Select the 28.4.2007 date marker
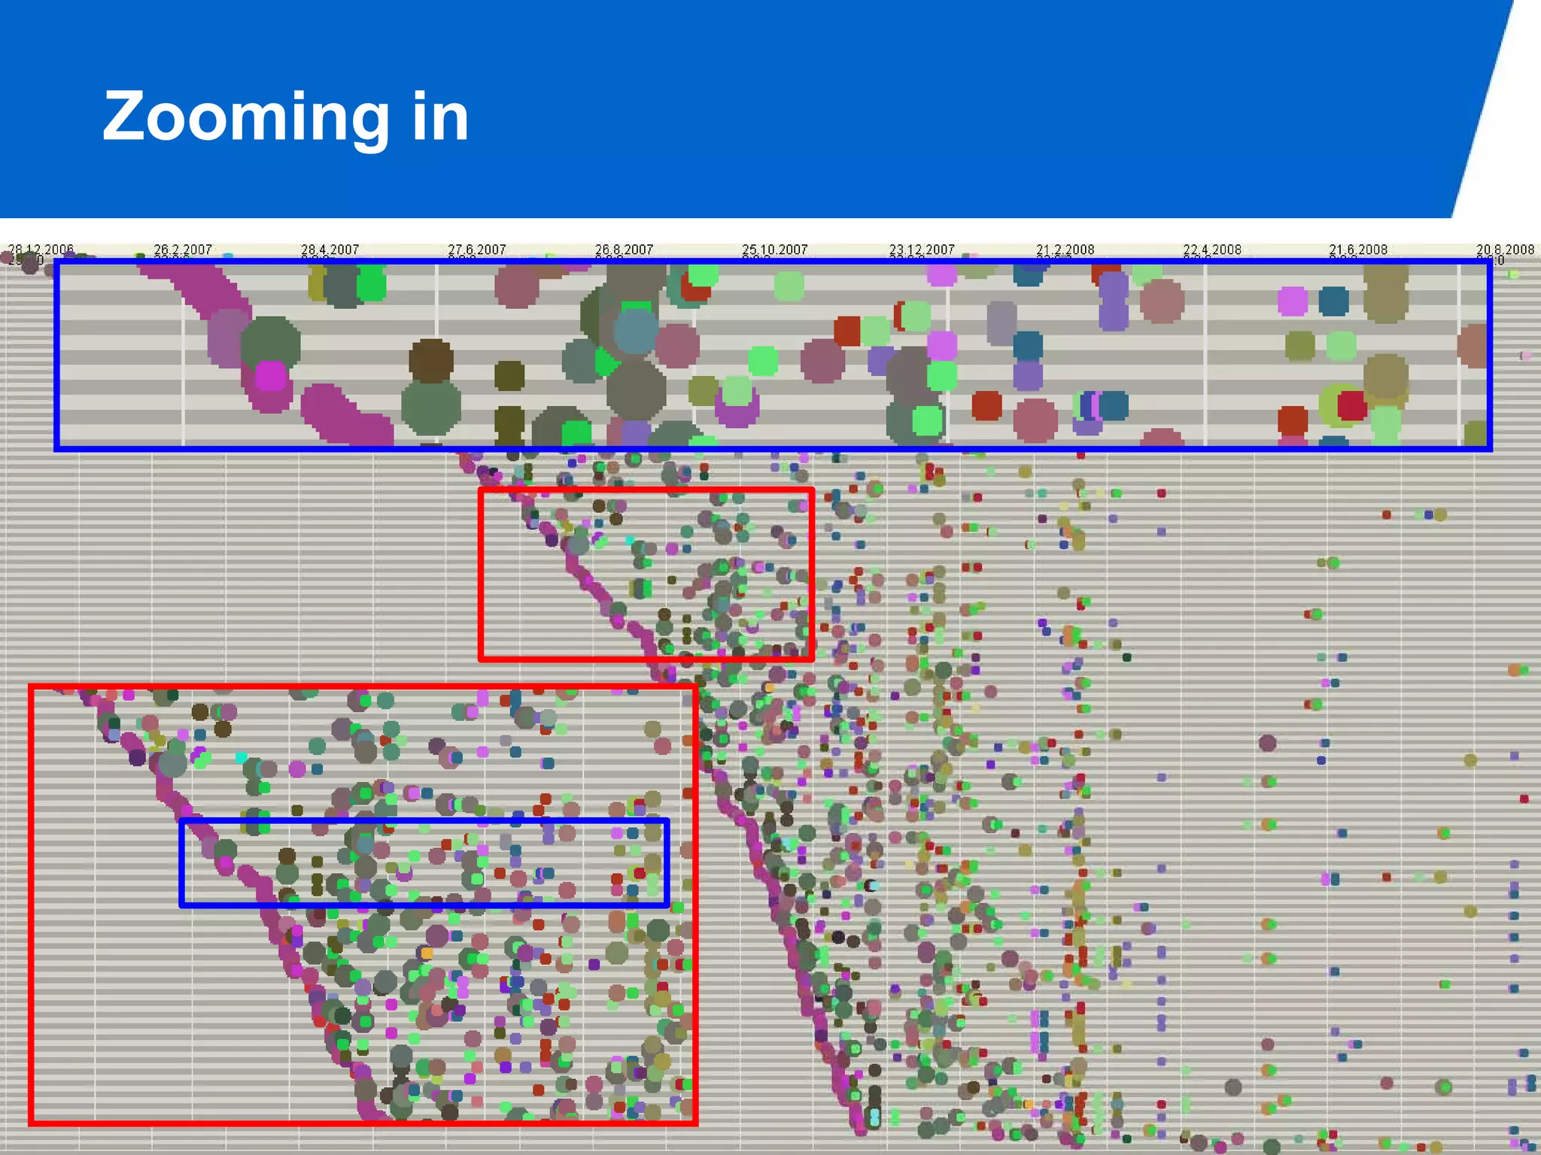The height and width of the screenshot is (1155, 1541). tap(330, 249)
